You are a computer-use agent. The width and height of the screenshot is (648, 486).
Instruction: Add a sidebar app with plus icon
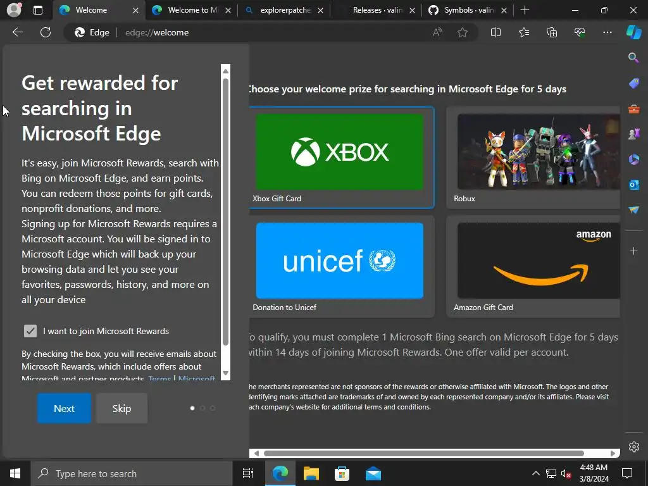tap(633, 251)
